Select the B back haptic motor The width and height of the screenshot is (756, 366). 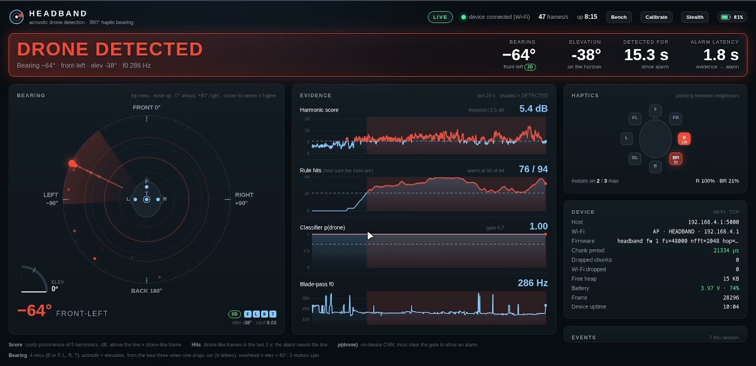[x=655, y=166]
